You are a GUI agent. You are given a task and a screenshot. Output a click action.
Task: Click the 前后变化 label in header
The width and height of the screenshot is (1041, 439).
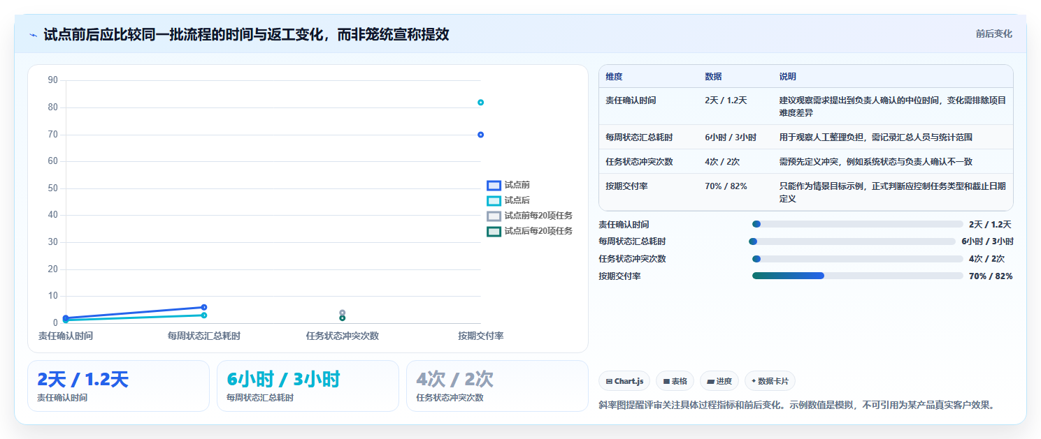(993, 34)
